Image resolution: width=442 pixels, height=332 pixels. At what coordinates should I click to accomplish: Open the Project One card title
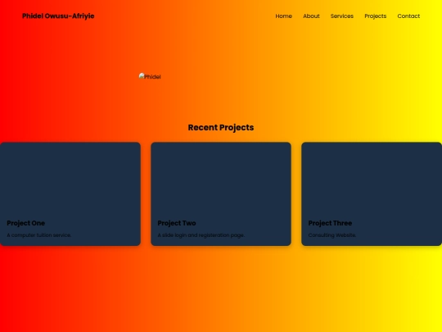26,223
